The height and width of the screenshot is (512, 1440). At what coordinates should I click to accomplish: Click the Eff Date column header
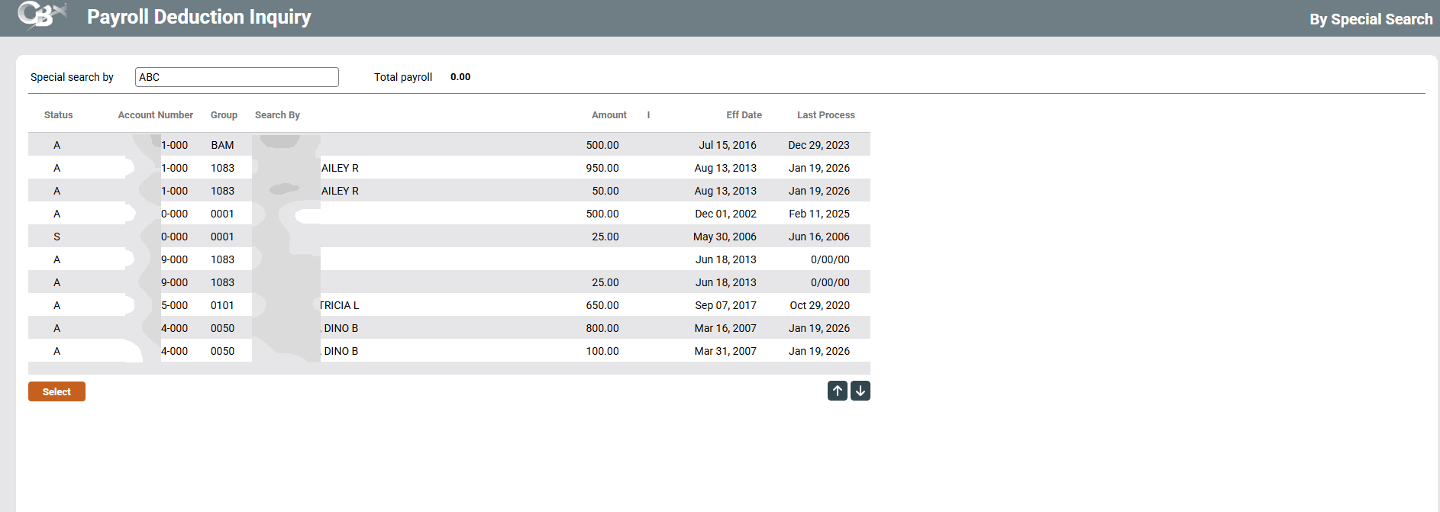pyautogui.click(x=744, y=115)
